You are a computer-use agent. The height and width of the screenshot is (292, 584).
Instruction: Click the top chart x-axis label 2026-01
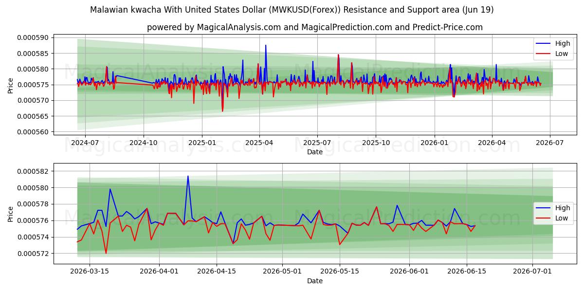coord(434,143)
